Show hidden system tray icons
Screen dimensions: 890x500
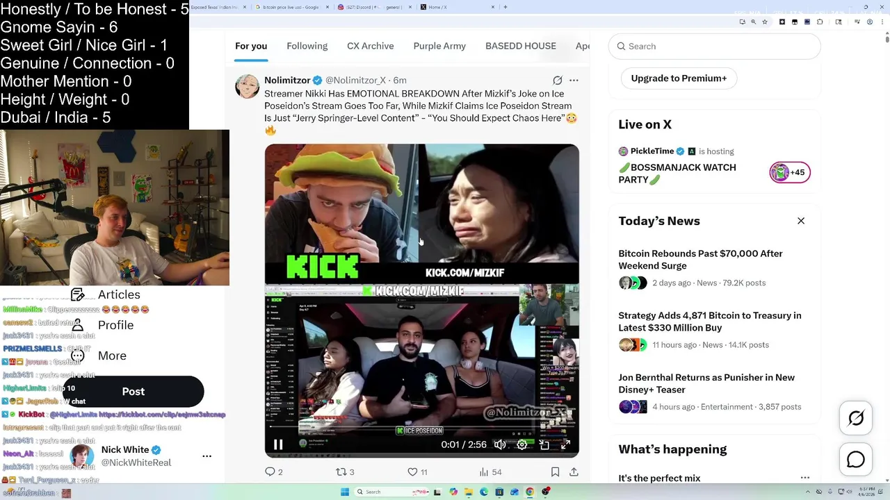(808, 492)
